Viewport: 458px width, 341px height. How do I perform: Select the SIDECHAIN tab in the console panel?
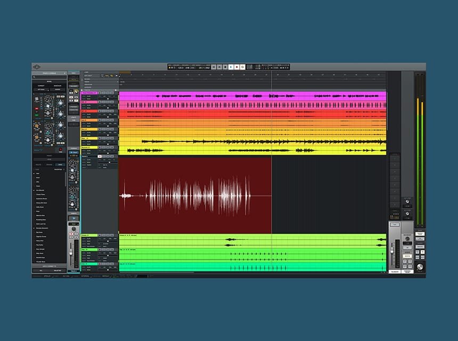click(x=58, y=86)
